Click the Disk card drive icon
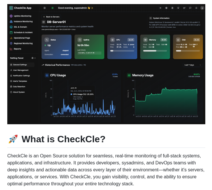Screen dimensions: 212x190 pyautogui.click(x=178, y=40)
